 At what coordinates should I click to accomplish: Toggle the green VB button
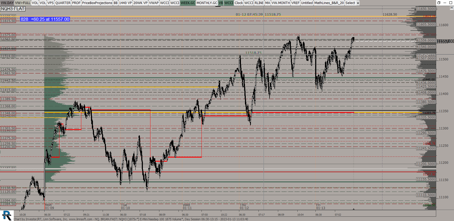coord(221,3)
